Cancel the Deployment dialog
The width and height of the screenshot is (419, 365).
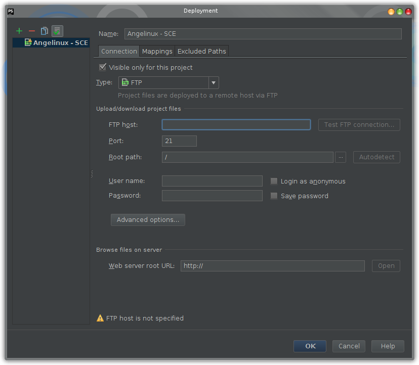click(349, 346)
